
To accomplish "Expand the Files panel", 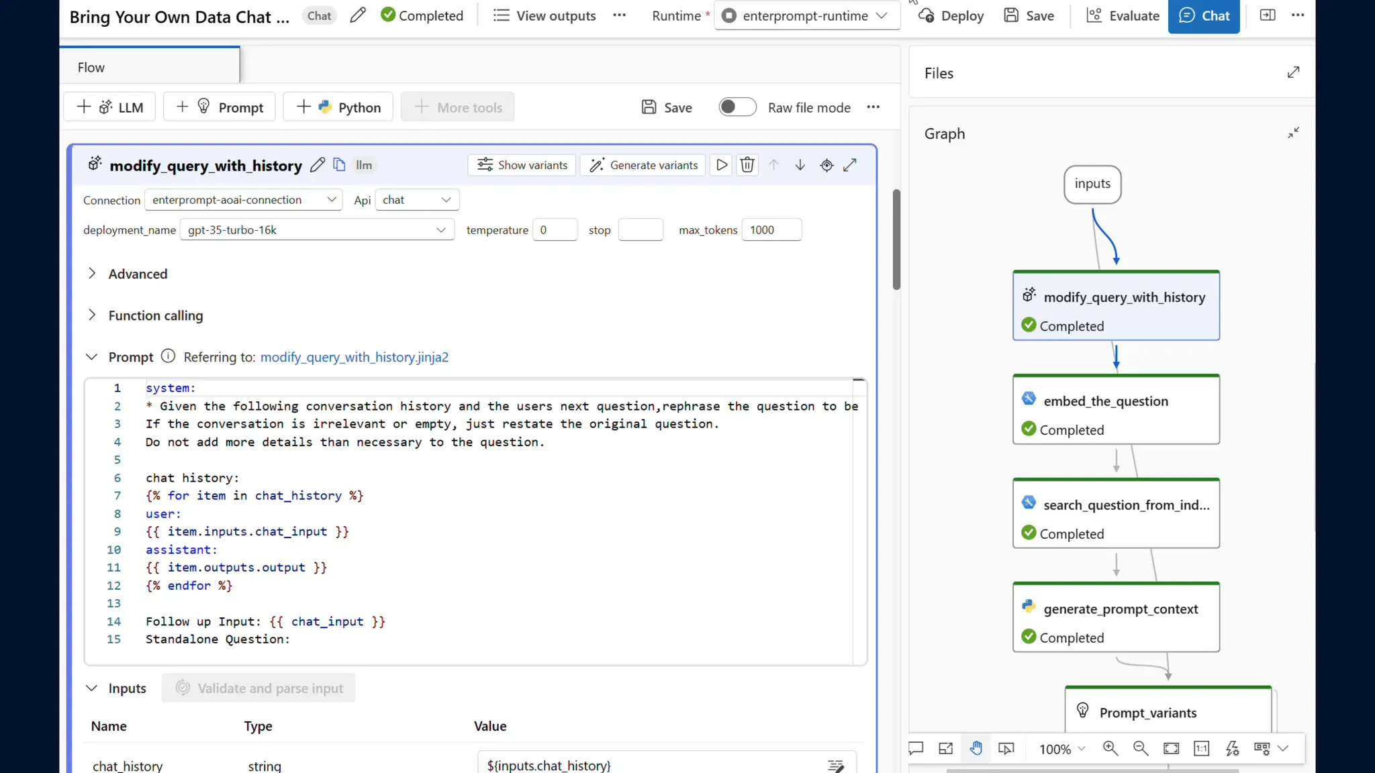I will [x=1293, y=72].
